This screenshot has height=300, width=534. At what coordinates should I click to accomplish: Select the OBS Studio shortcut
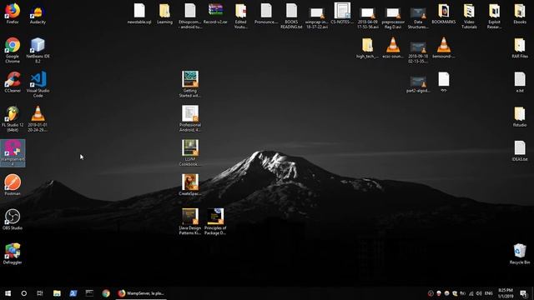(x=13, y=219)
